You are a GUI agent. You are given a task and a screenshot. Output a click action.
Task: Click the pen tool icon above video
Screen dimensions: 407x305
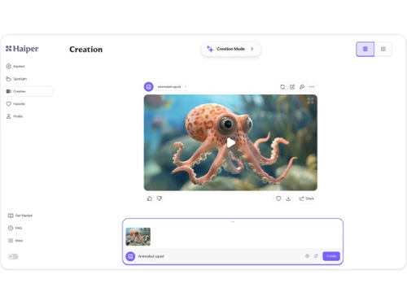(x=302, y=87)
